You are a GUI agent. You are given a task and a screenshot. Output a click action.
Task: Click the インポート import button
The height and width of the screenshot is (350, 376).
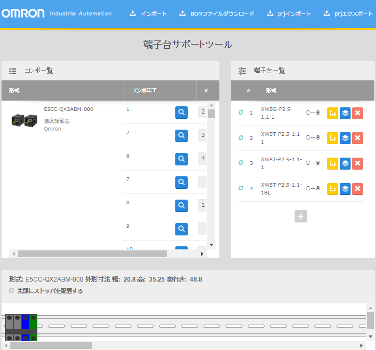click(x=148, y=13)
